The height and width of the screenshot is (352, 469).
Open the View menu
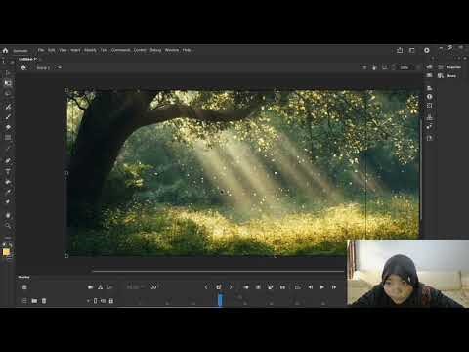pos(63,50)
